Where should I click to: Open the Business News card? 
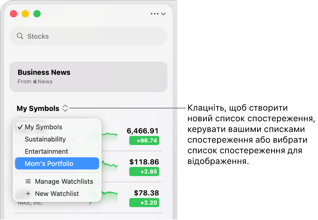[88, 77]
